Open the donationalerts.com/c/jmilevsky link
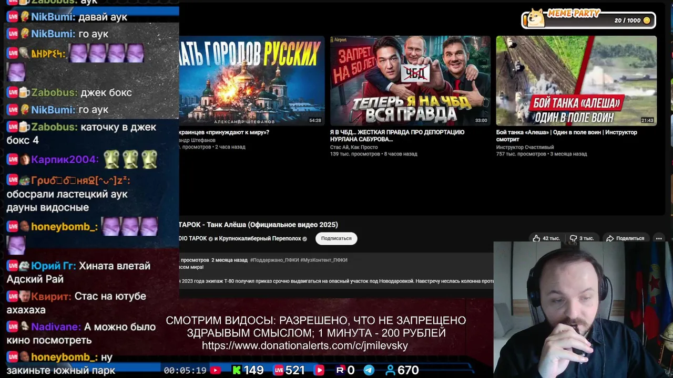 tap(305, 345)
